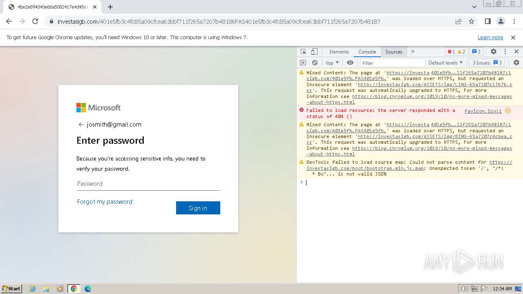Open Internet Explorer from the taskbar
523x294 pixels.
click(32, 289)
